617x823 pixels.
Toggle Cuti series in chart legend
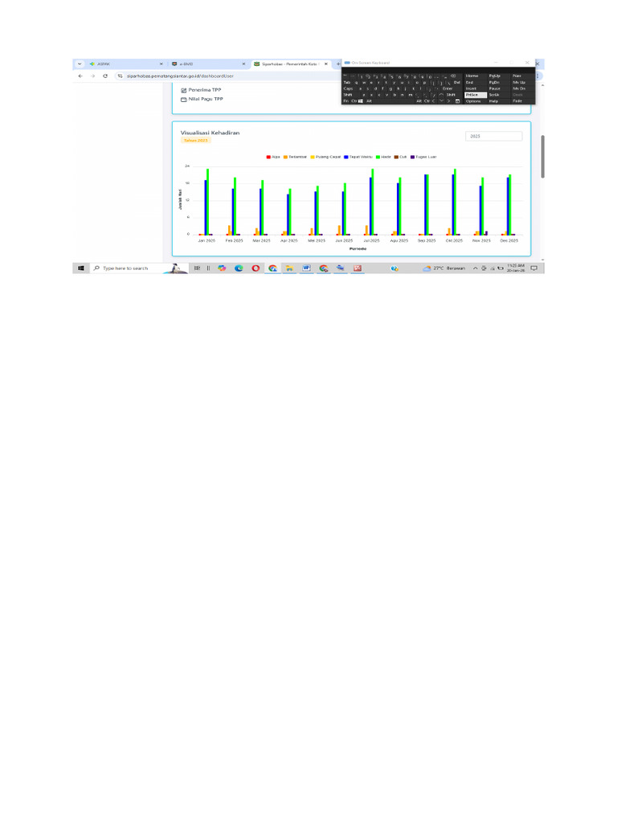[400, 157]
